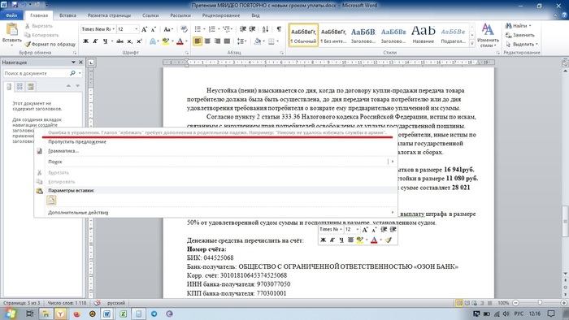Viewport: 569px width, 320px height.
Task: Show page thumbnails view in navigation
Action: (x=20, y=86)
